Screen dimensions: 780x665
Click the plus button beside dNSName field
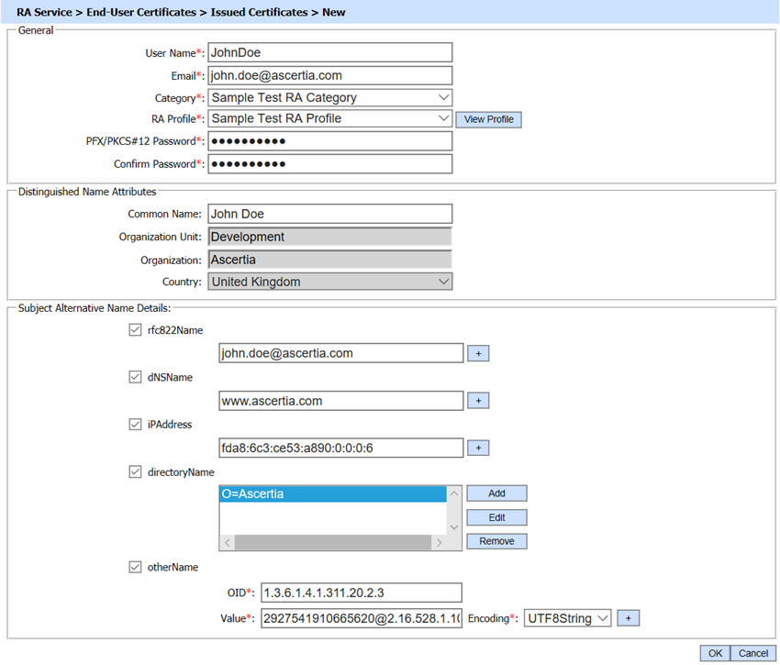point(478,401)
